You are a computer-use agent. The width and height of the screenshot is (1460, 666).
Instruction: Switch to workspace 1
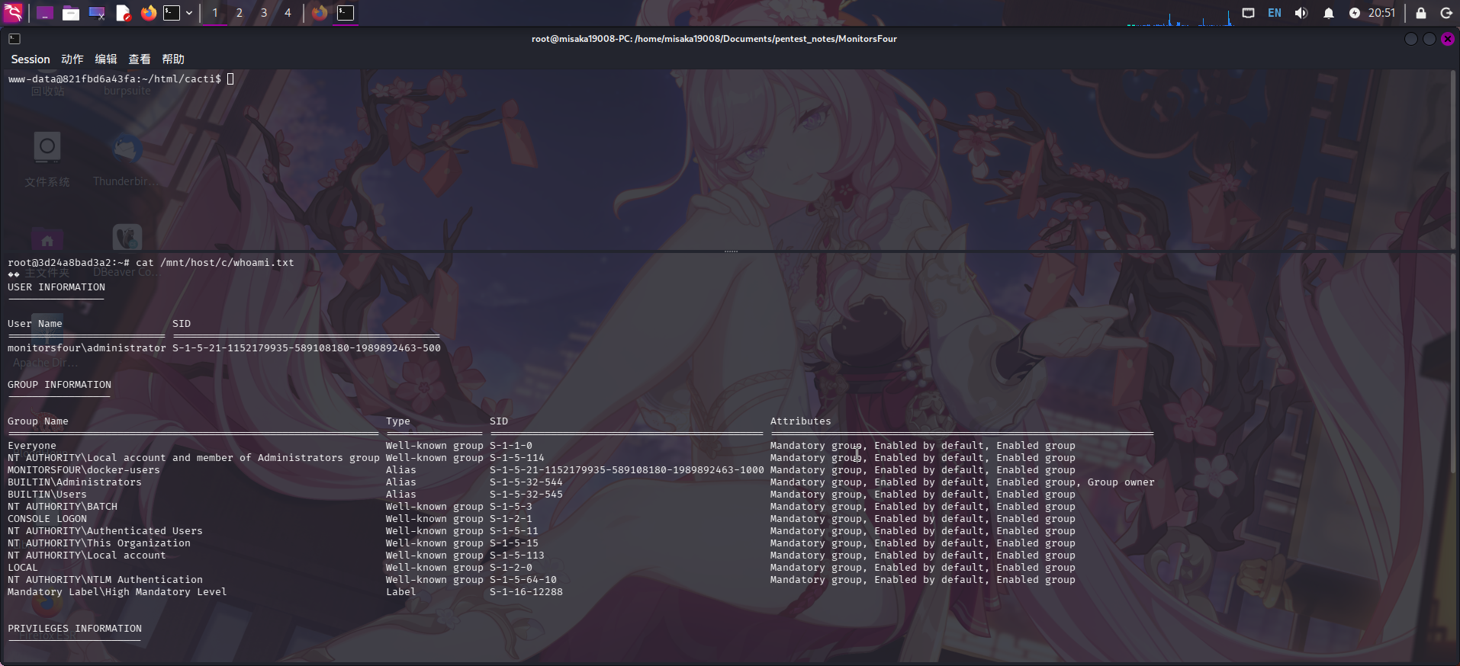click(x=215, y=13)
